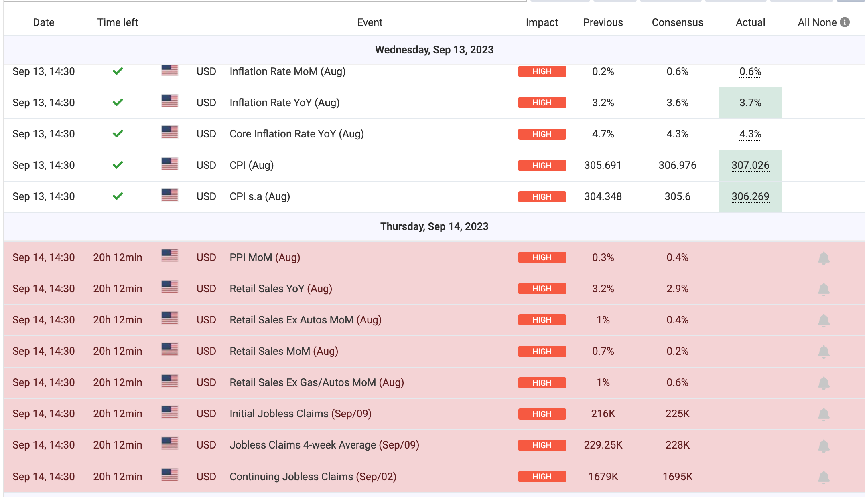This screenshot has height=497, width=865.
Task: Click HIGH impact badge for PPI MoM
Action: 542,257
